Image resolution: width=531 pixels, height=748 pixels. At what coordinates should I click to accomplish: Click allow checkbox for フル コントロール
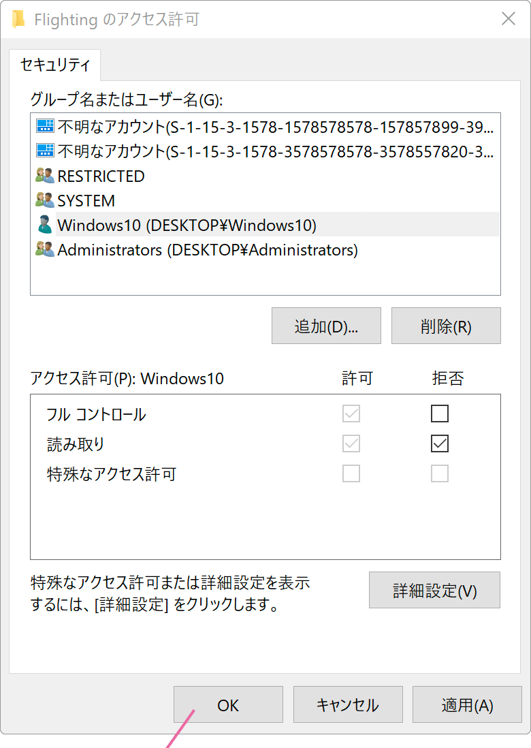(x=351, y=414)
